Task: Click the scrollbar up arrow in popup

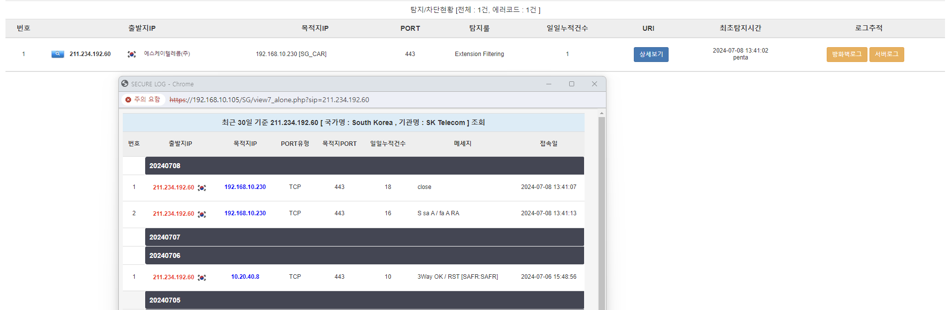Action: tap(602, 114)
